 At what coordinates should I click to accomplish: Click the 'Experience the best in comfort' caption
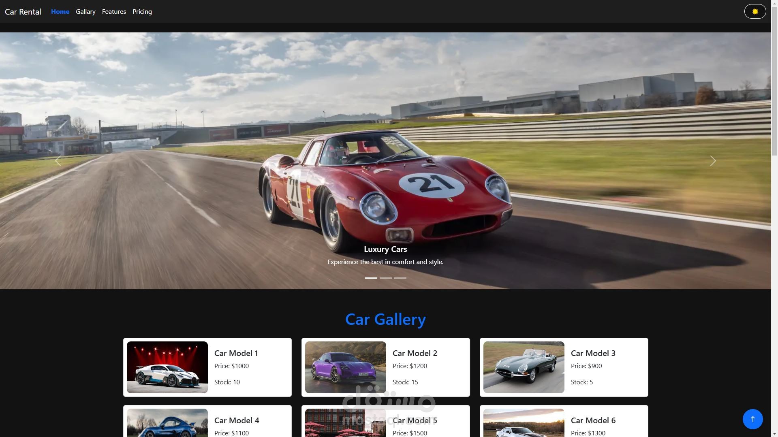385,262
